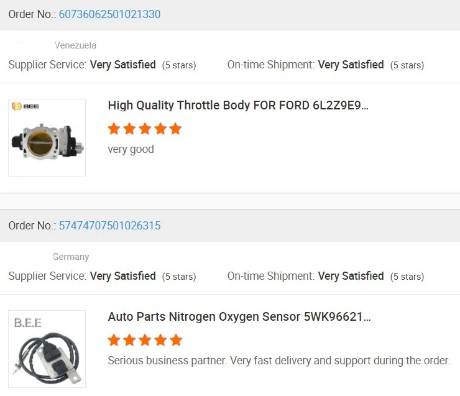Click Venezuela order's Supplier Service Very Satisfied rating
Image resolution: width=460 pixels, height=396 pixels.
point(122,65)
